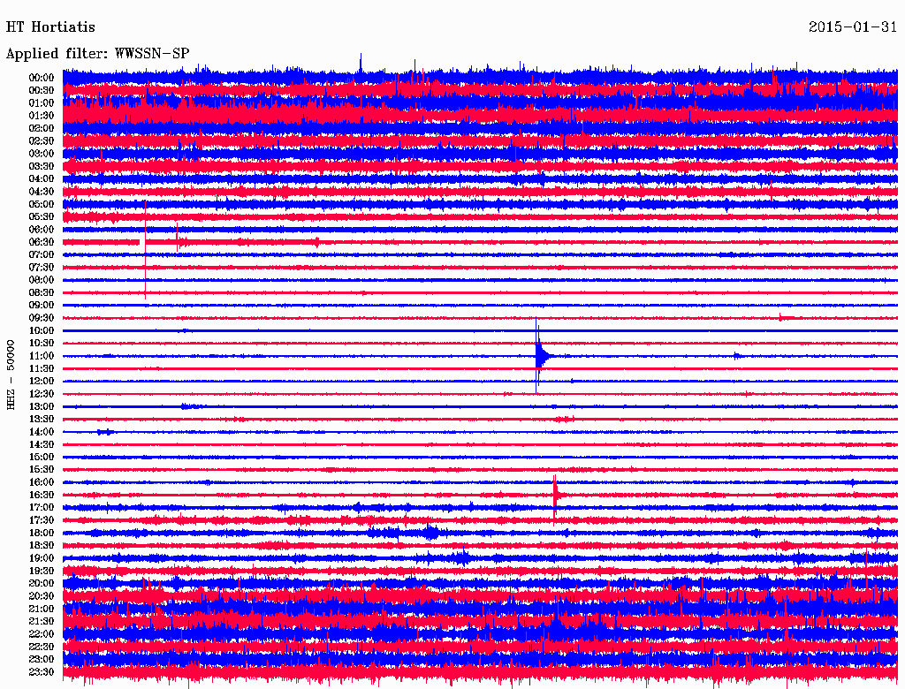Select the 11:00 time label
This screenshot has height=689, width=905.
42,356
